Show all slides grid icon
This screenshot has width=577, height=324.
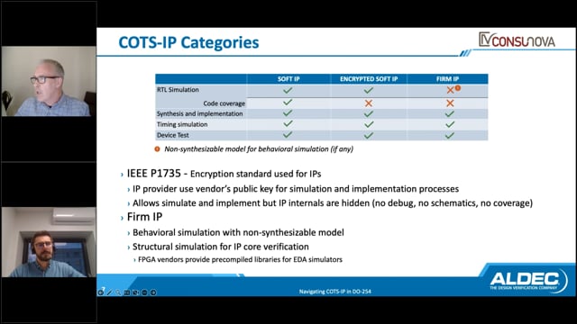pyautogui.click(x=127, y=292)
